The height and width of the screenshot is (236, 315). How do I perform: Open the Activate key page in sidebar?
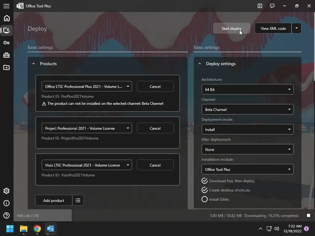click(6, 43)
